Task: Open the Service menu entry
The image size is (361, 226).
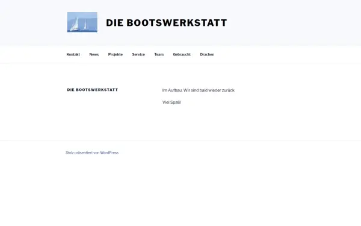Action: pos(138,54)
